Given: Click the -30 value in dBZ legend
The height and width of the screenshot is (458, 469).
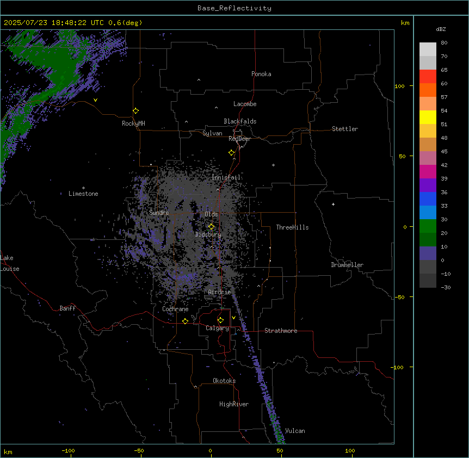Looking at the screenshot, I should click(446, 287).
